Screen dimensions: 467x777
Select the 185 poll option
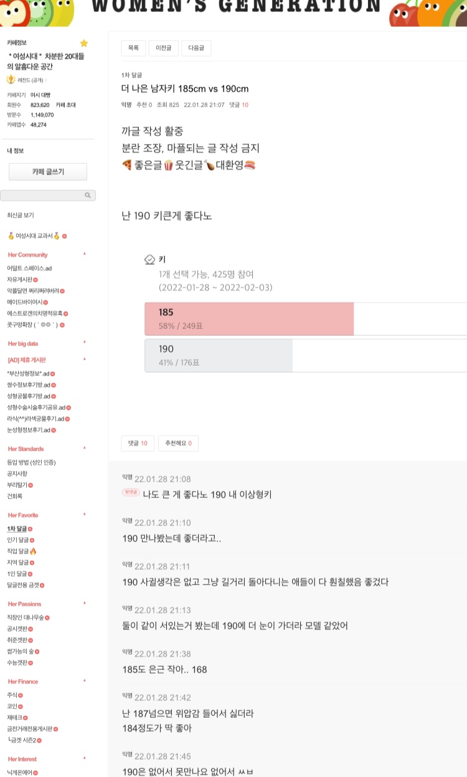pos(249,319)
